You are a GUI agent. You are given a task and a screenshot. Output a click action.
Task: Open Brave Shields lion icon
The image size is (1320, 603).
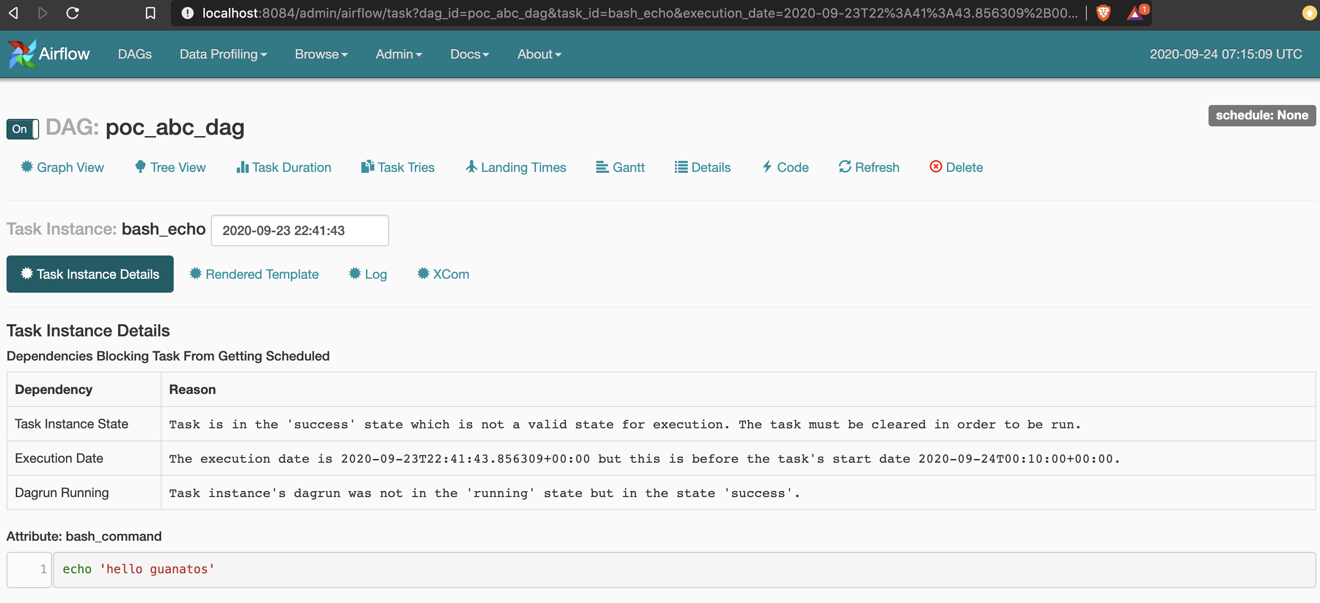tap(1103, 13)
